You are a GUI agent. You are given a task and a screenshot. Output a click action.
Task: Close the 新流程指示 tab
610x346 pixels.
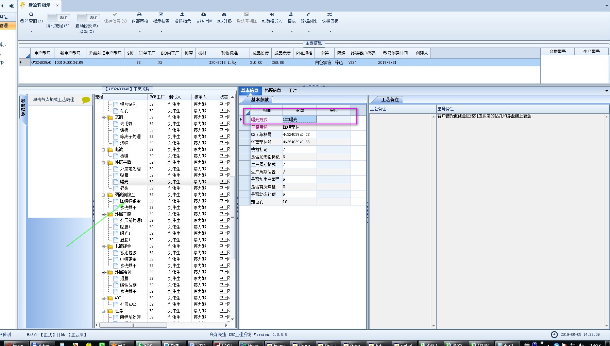(57, 5)
